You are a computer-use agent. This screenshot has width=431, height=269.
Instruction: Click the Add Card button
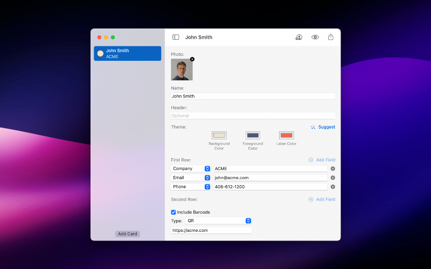(128, 234)
